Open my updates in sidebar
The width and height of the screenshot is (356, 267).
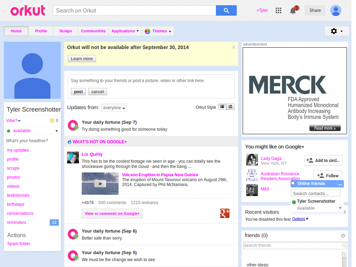click(x=18, y=150)
